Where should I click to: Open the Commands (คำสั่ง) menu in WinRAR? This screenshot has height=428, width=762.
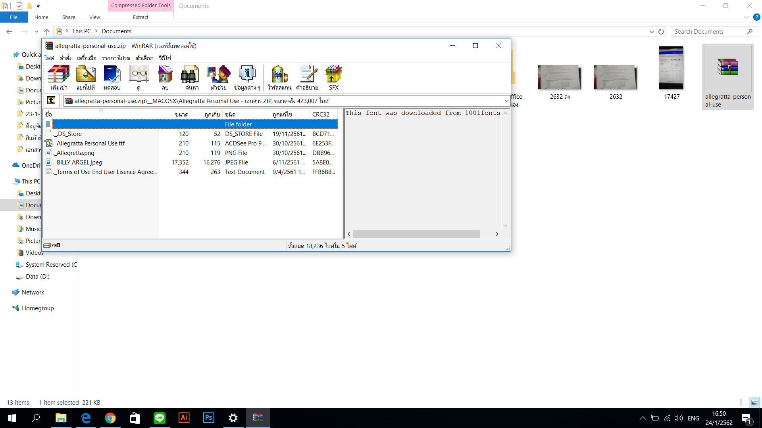[65, 58]
